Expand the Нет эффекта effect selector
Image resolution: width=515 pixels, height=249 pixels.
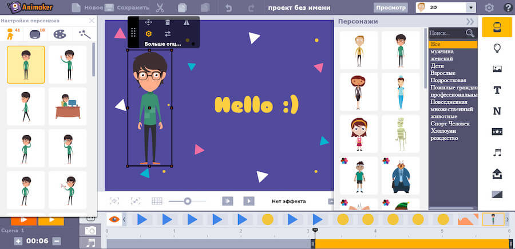click(x=330, y=201)
